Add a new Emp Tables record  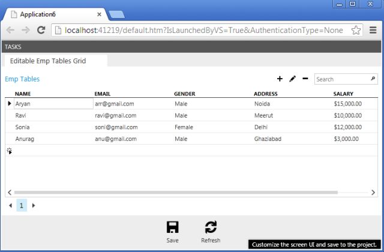click(280, 79)
